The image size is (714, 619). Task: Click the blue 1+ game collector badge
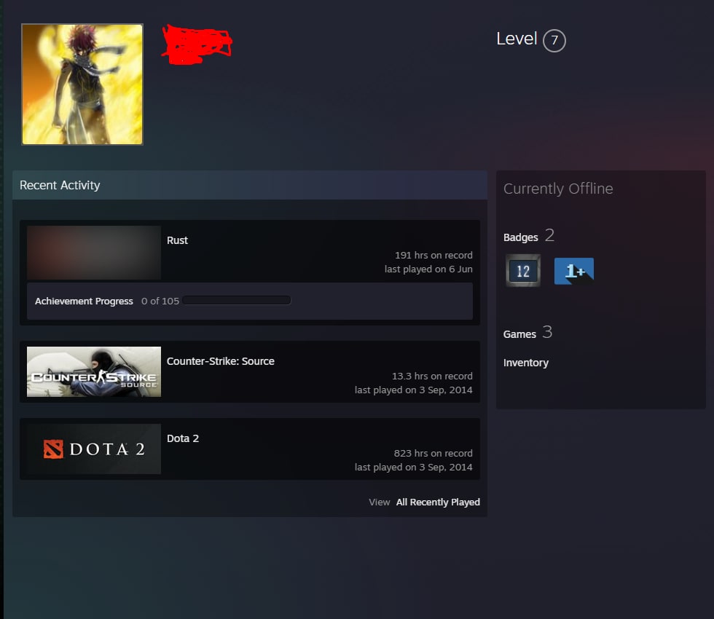pyautogui.click(x=574, y=271)
